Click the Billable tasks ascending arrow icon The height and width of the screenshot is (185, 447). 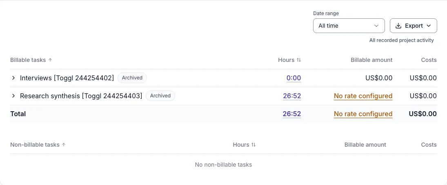[50, 60]
